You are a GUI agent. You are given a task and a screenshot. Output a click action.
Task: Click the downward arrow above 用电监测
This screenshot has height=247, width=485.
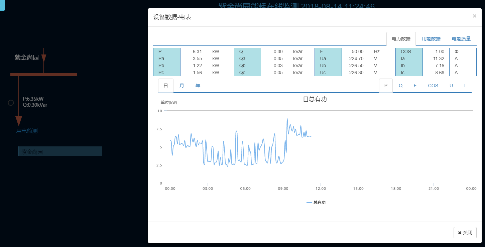pyautogui.click(x=19, y=121)
